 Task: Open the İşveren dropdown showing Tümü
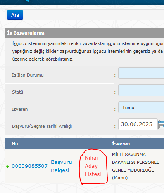tap(141, 107)
